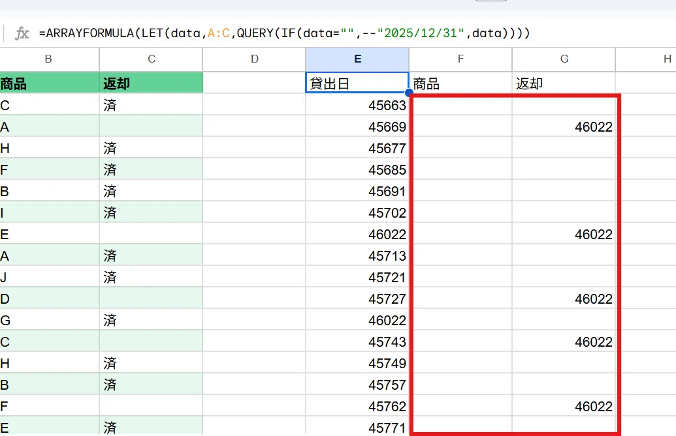The image size is (676, 436).
Task: Click the fill handle of cell E1
Action: coord(409,93)
